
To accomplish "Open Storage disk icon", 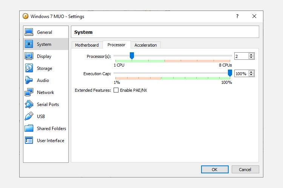I will [29, 68].
